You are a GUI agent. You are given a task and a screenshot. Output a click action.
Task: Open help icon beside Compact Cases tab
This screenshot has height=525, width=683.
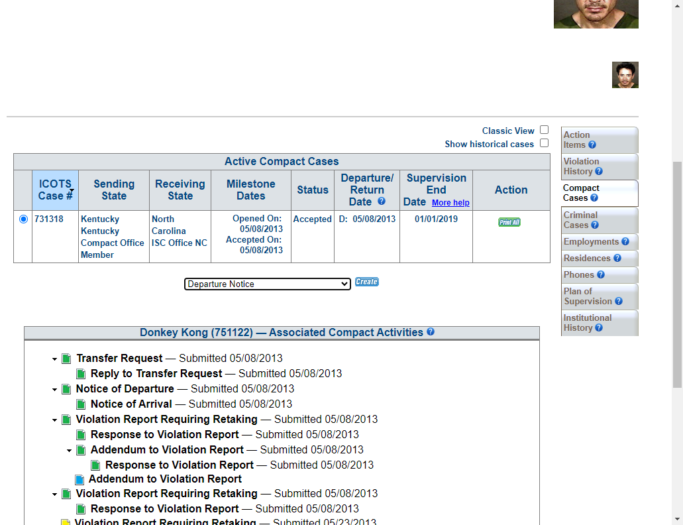click(594, 198)
